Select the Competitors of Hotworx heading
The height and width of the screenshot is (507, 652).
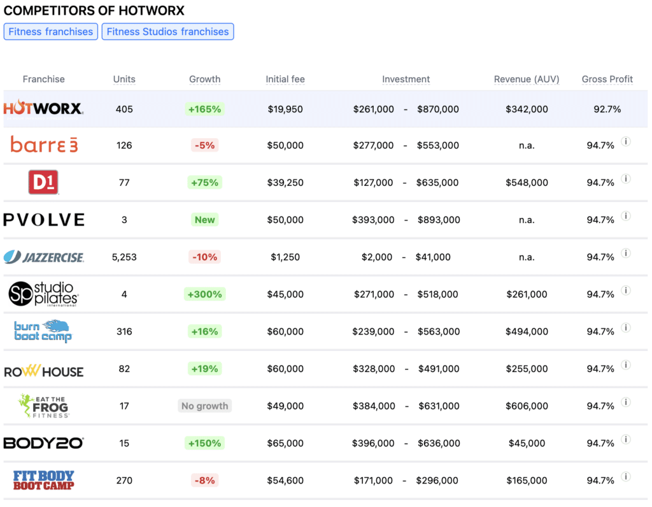click(x=94, y=10)
